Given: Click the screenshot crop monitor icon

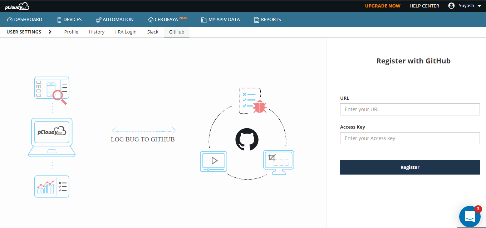Looking at the screenshot, I should (x=279, y=162).
